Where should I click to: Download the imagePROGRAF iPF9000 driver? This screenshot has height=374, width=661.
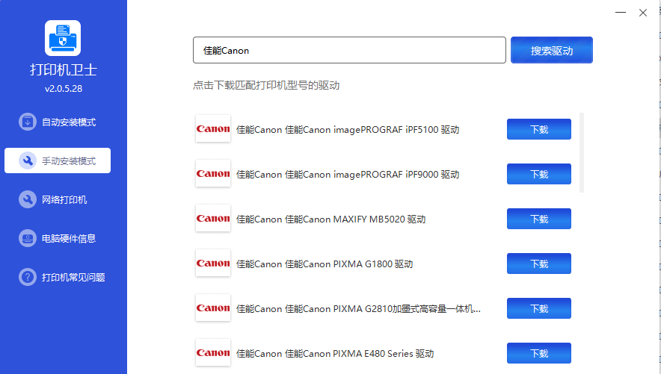538,174
